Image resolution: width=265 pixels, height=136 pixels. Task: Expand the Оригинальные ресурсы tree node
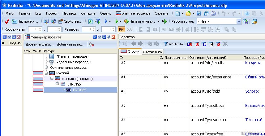click(46, 67)
